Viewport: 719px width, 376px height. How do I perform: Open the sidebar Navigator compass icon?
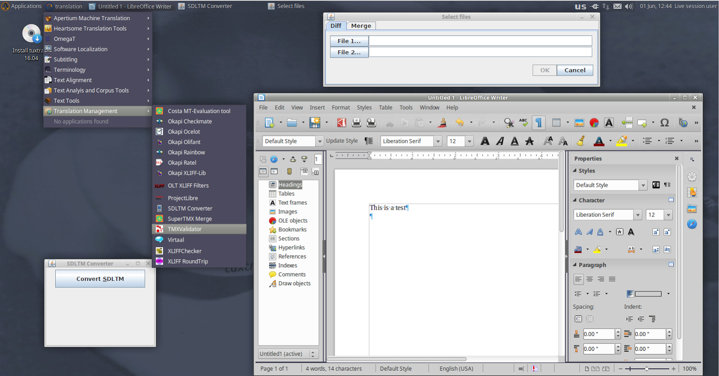coord(692,224)
